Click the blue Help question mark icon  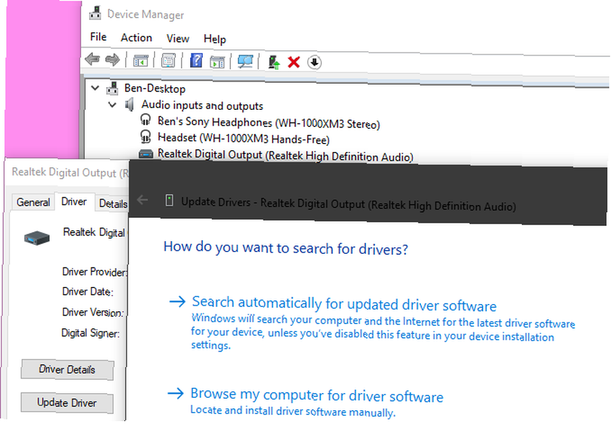point(196,60)
